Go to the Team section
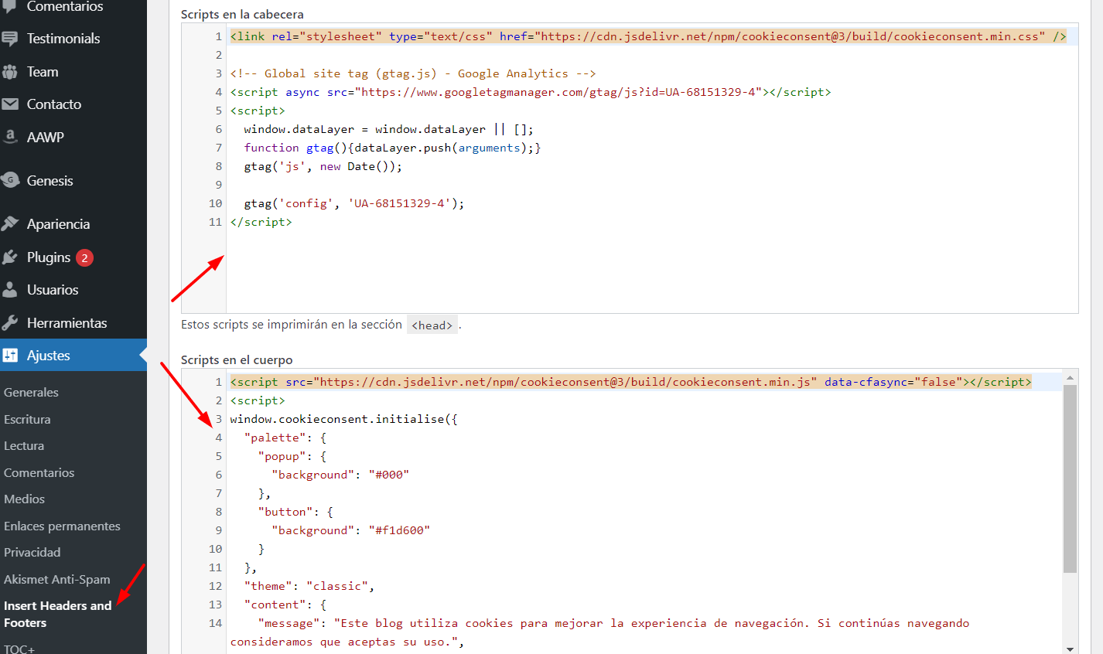 (x=43, y=72)
